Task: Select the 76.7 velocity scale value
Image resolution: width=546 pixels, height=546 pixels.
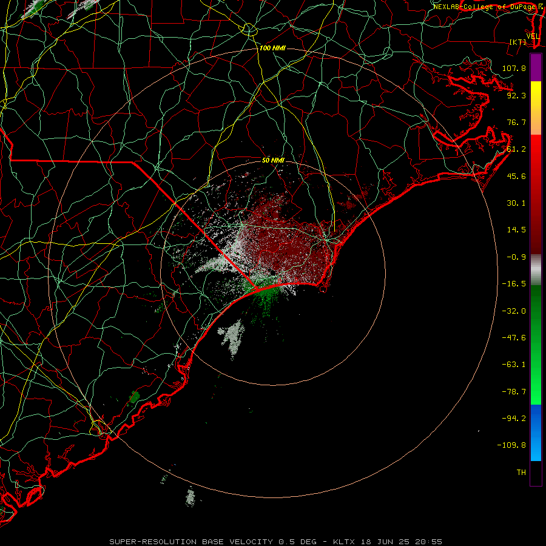Action: pos(516,122)
